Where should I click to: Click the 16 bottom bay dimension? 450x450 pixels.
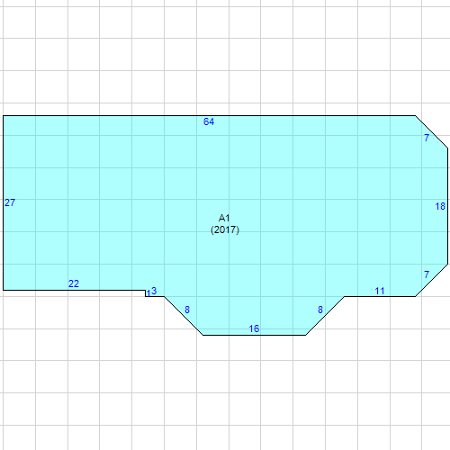(x=254, y=328)
